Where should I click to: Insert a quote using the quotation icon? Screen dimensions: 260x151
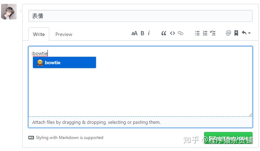click(x=164, y=34)
